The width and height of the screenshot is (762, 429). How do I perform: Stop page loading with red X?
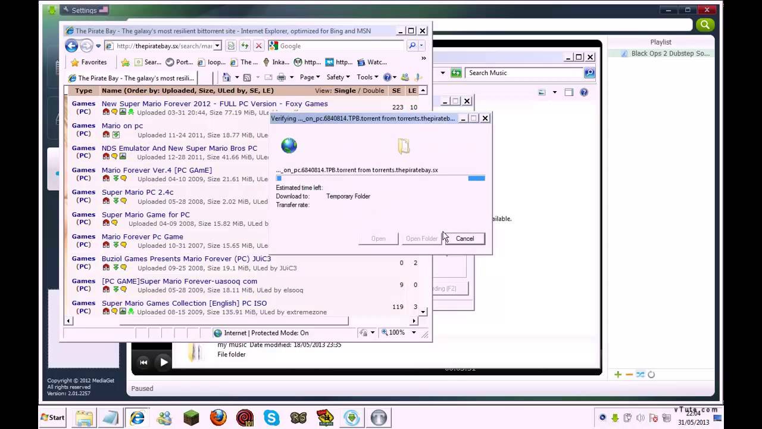click(x=258, y=46)
